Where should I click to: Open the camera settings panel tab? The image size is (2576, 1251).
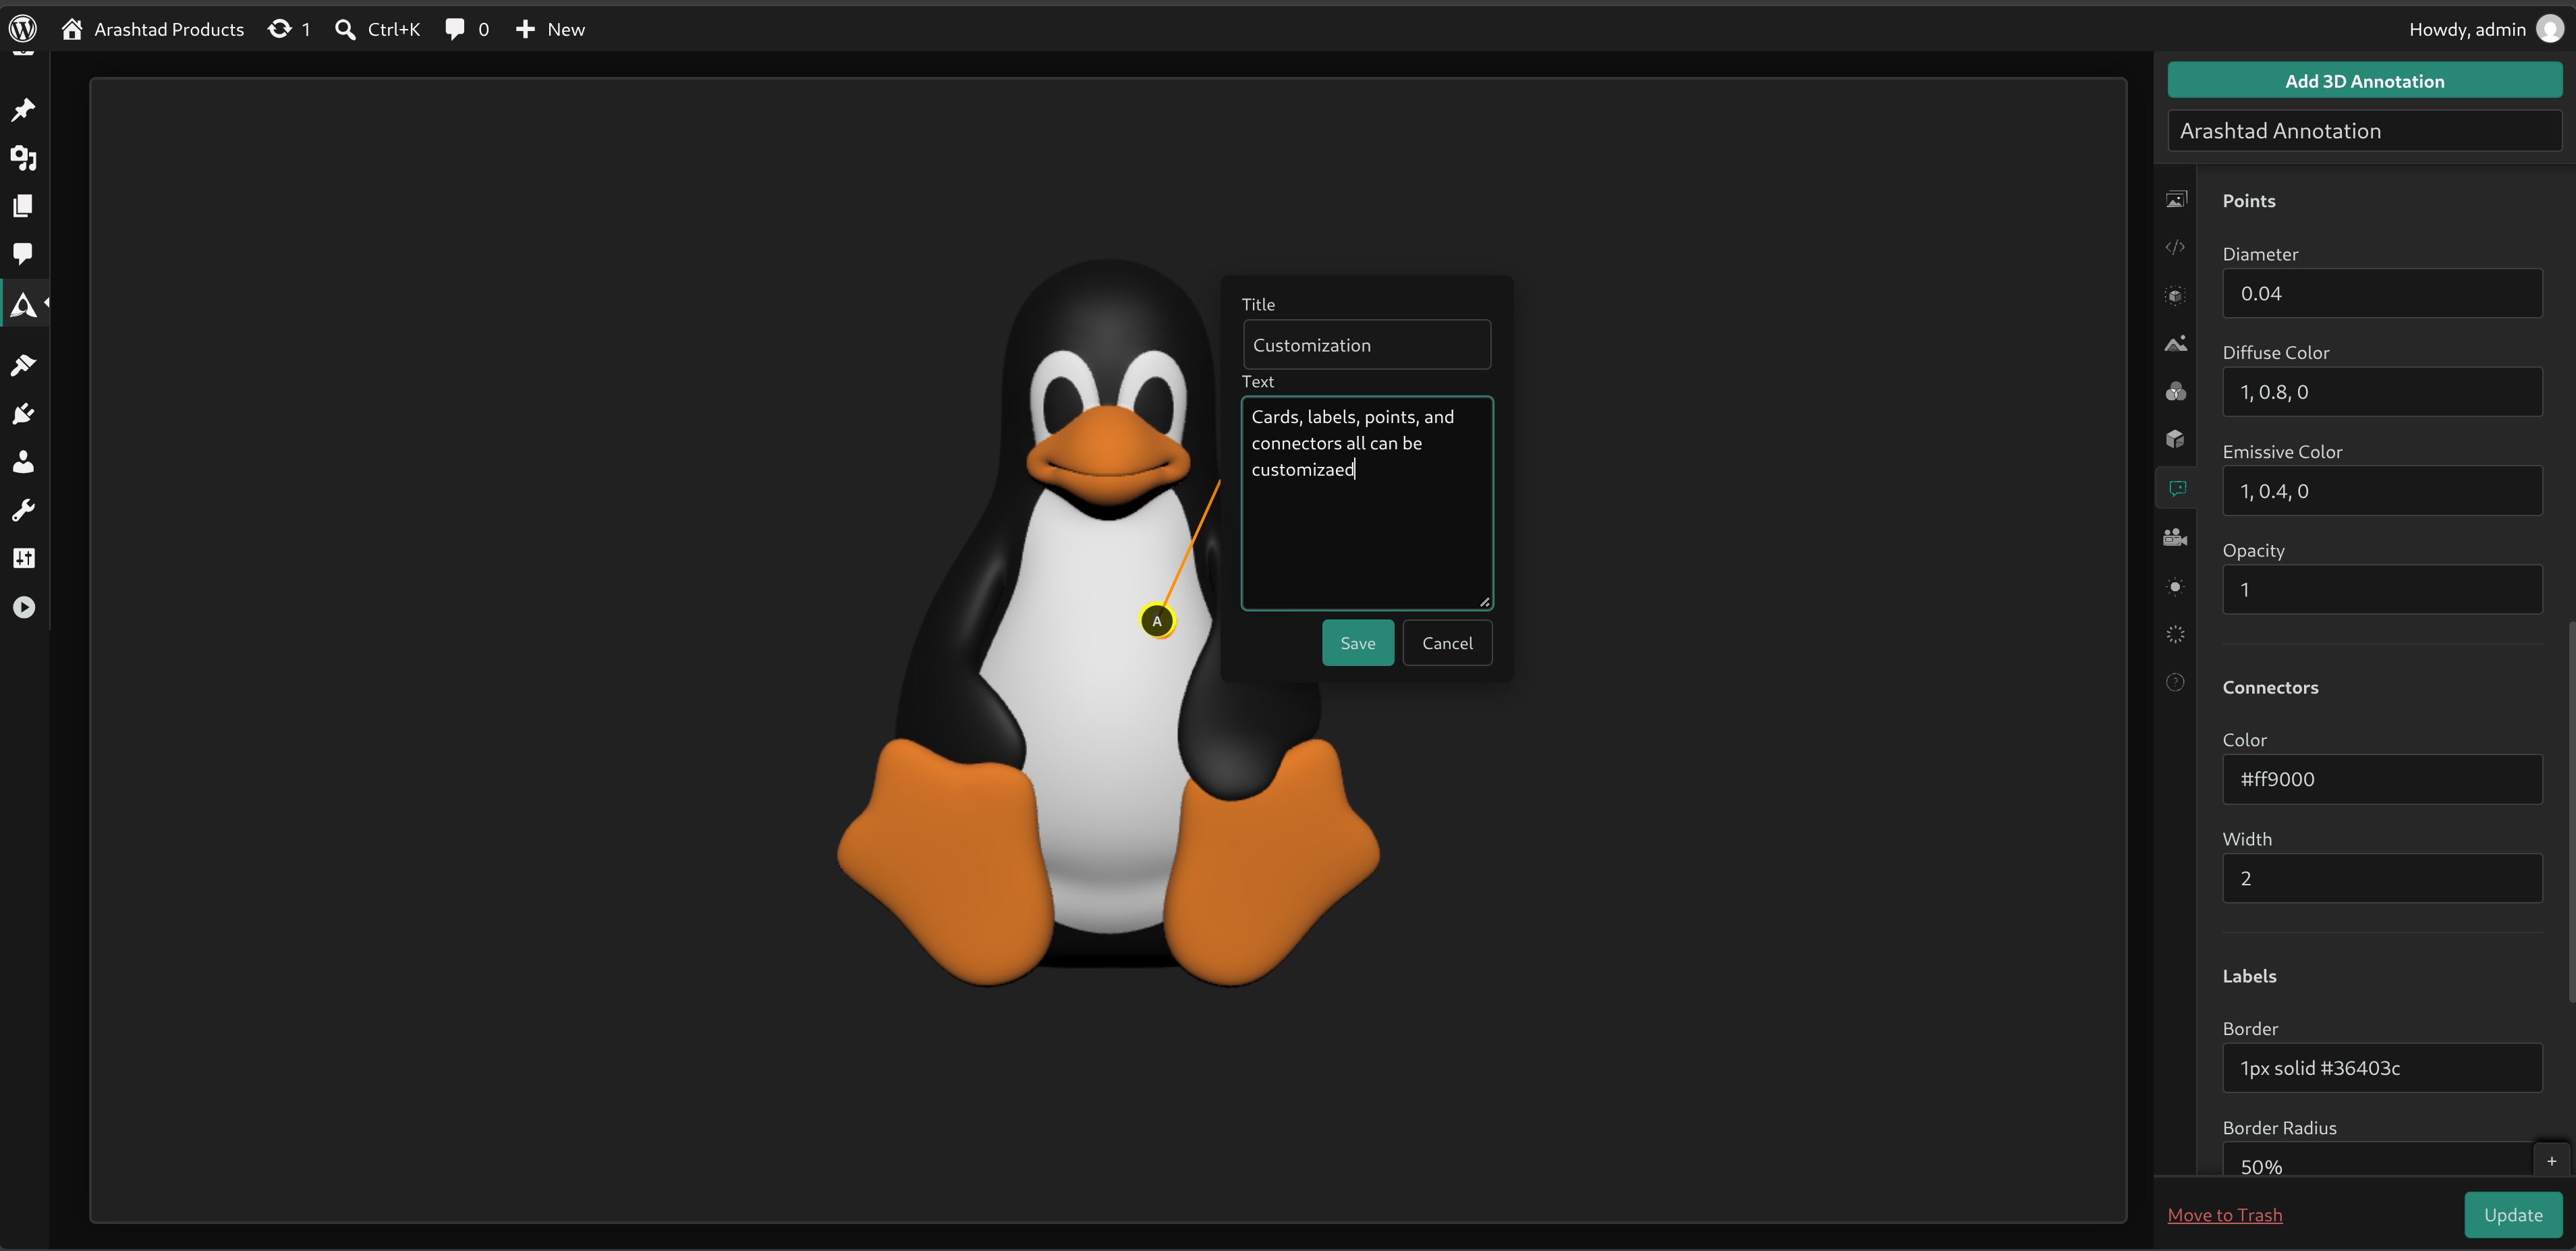(2175, 537)
